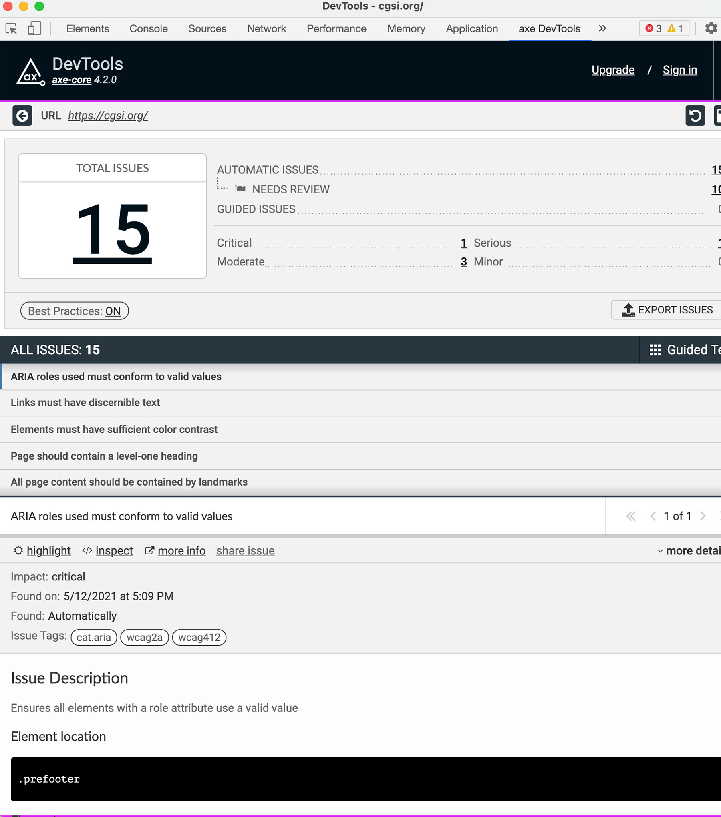Viewport: 721px width, 817px height.
Task: Click the red error count badge
Action: (x=653, y=28)
